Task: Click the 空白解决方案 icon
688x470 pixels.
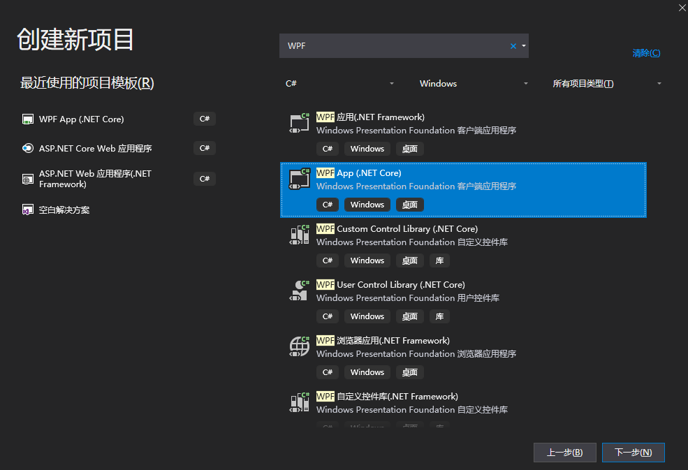Action: click(28, 210)
